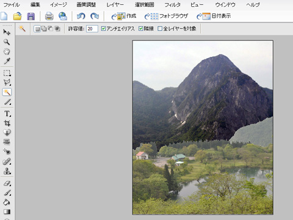Click the mountain photo on the canvas
Screen dimensions: 293x220
[x=203, y=128]
